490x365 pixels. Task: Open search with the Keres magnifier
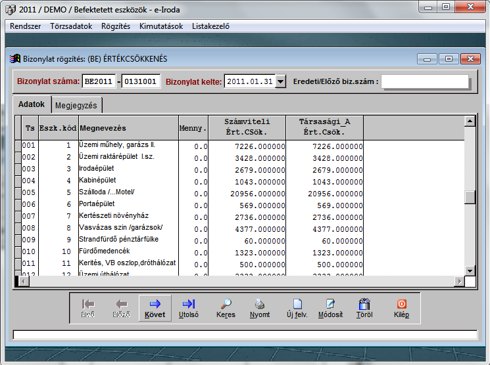pyautogui.click(x=226, y=308)
